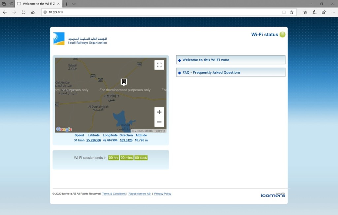Zoom in on the map
This screenshot has height=215, width=338.
click(x=159, y=112)
